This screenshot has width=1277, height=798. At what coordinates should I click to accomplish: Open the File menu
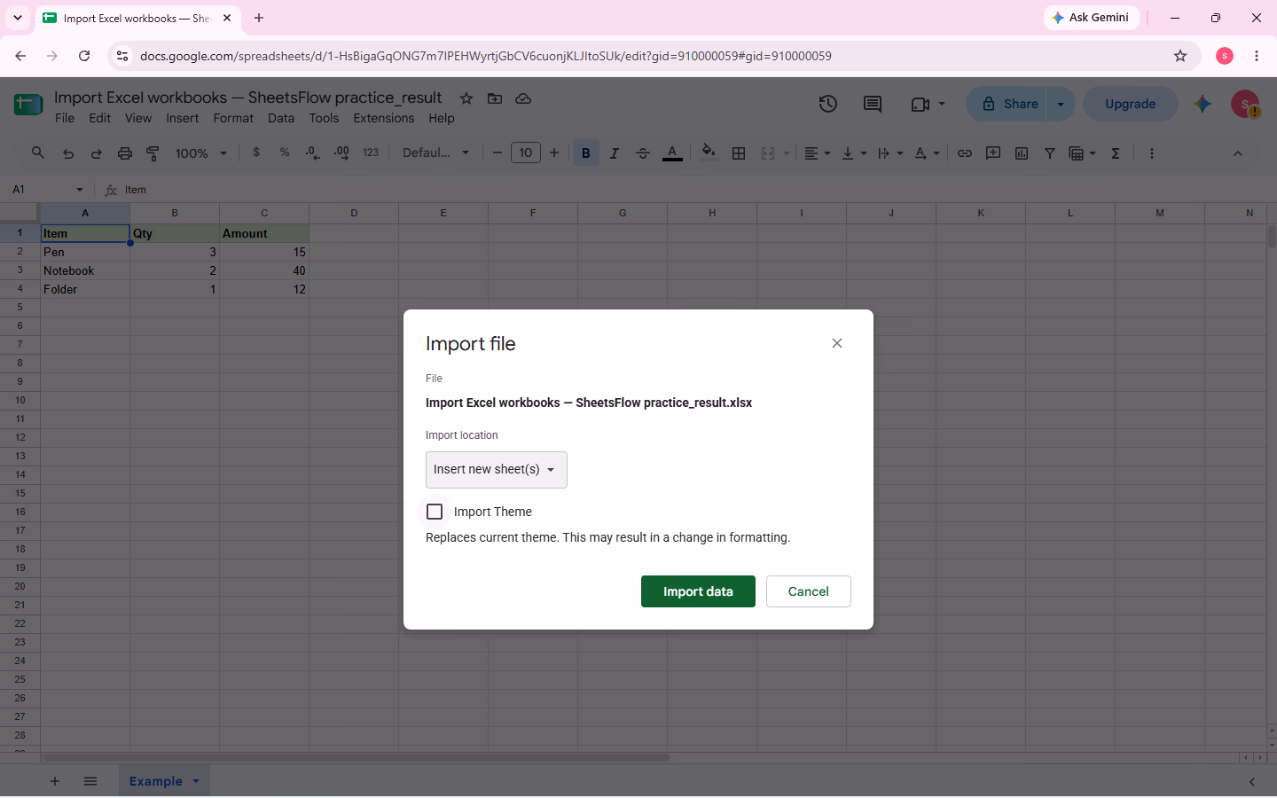pyautogui.click(x=65, y=118)
